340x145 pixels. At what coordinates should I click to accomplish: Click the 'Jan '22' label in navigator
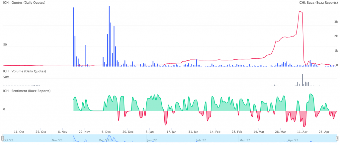pos(151,140)
